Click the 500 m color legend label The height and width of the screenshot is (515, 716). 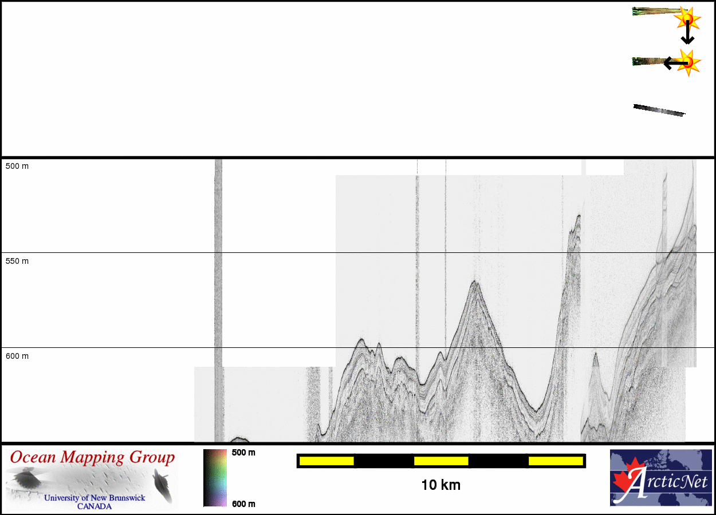click(x=243, y=453)
